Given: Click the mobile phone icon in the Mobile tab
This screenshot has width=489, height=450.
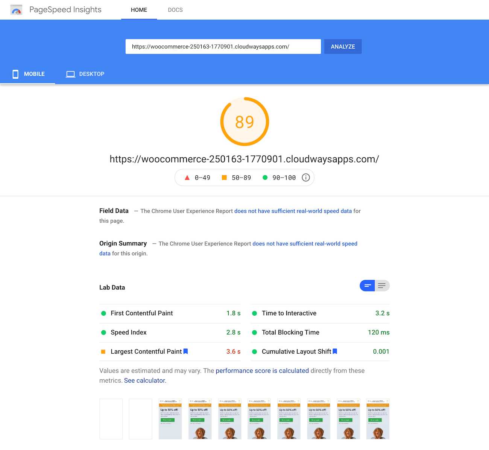Looking at the screenshot, I should [15, 74].
